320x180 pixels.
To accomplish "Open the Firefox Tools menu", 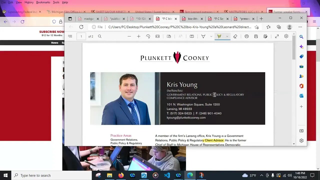I will pyautogui.click(x=56, y=2).
